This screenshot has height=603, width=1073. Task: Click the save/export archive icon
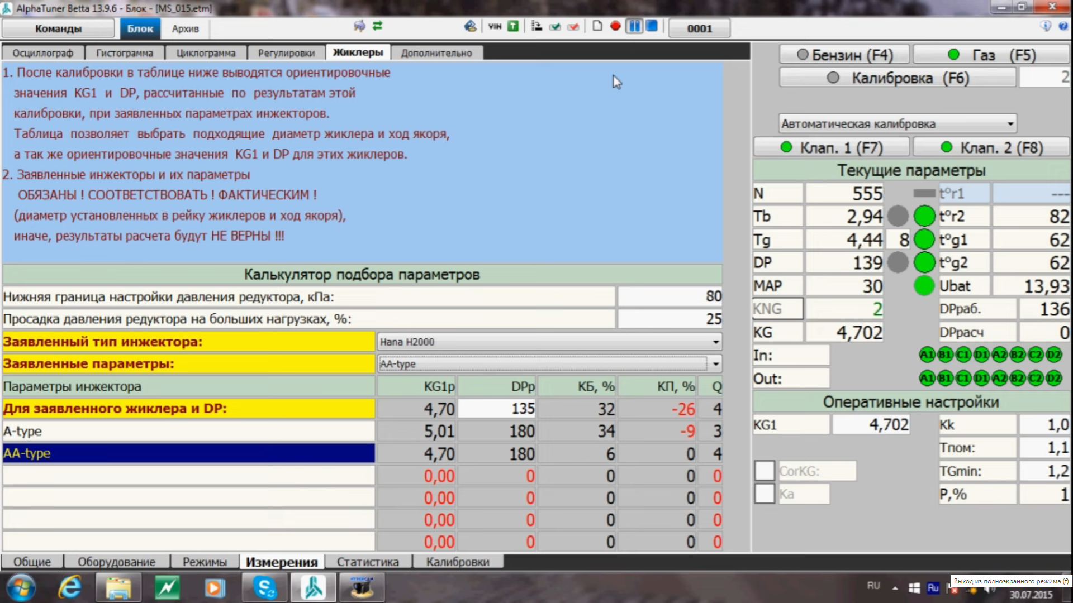pyautogui.click(x=469, y=27)
